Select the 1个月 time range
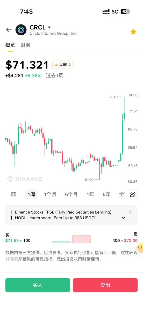This screenshot has height=310, width=143. (50, 194)
